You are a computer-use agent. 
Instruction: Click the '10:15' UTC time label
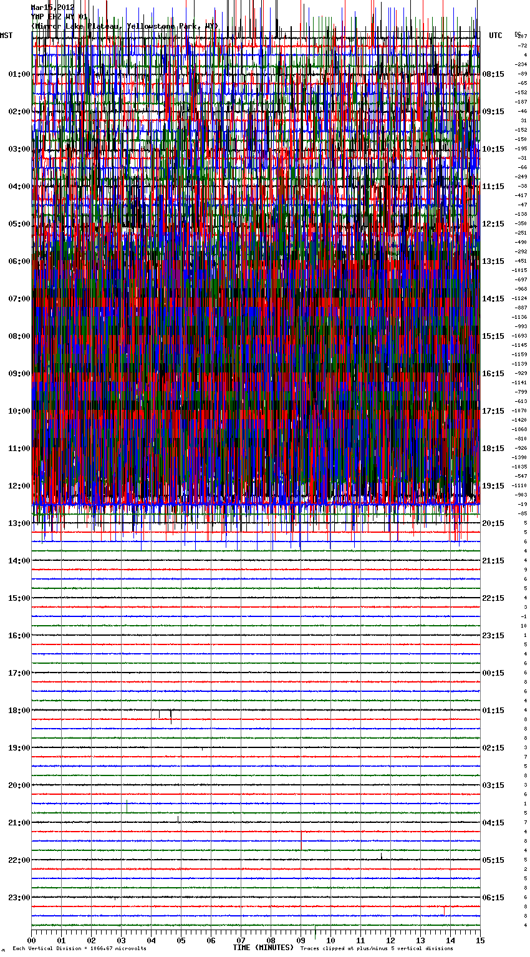click(x=493, y=149)
